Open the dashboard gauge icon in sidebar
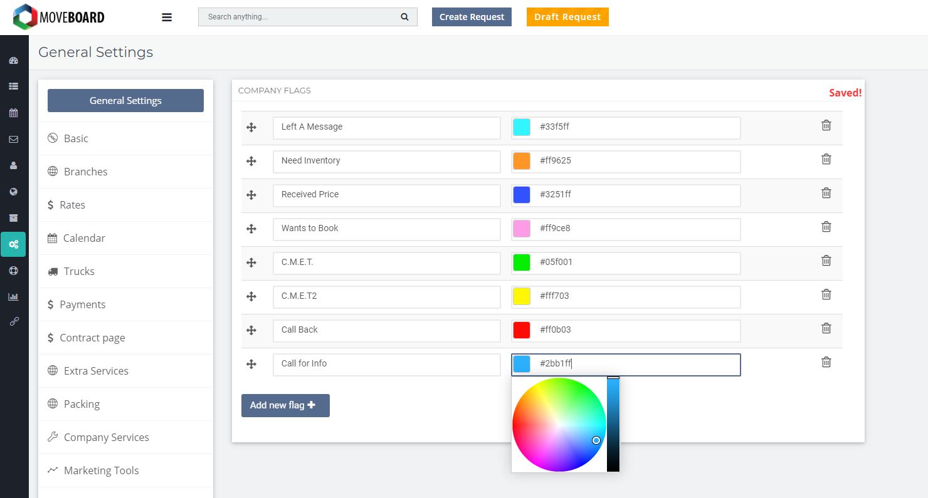This screenshot has height=498, width=928. click(13, 61)
